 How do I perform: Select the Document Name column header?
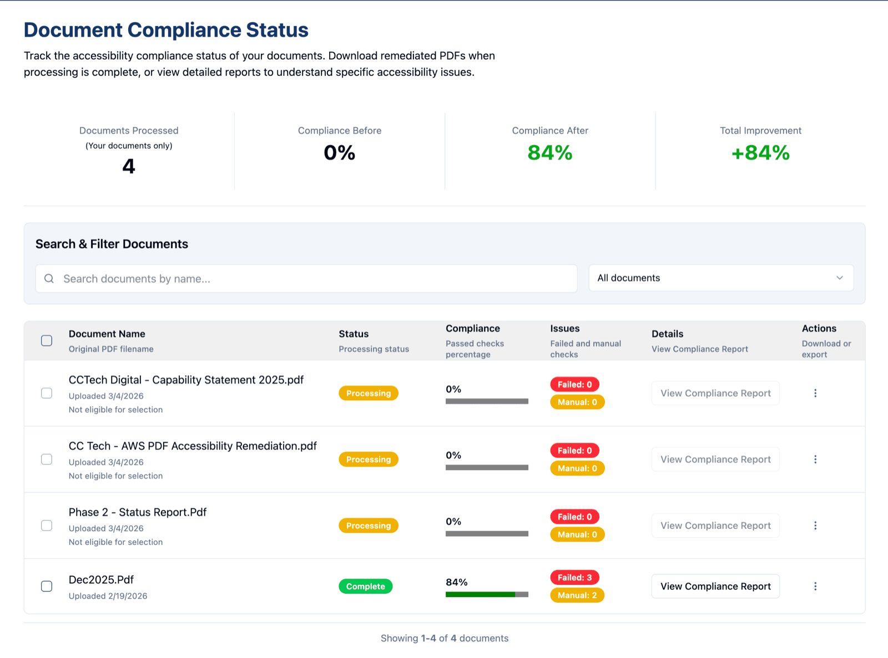coord(107,334)
